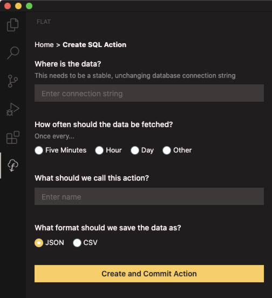Viewport: 272px width, 298px height.
Task: Open the Search magnifier icon in sidebar
Action: pyautogui.click(x=13, y=52)
